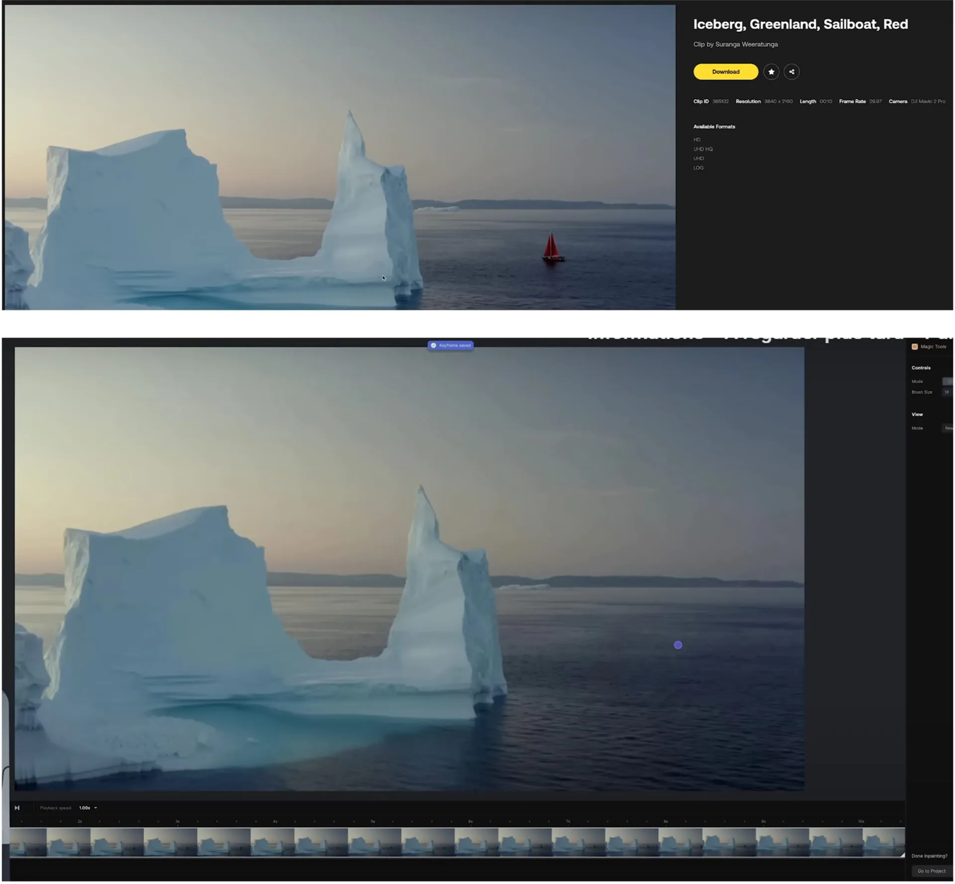
Task: Select the HD format option
Action: click(x=697, y=140)
